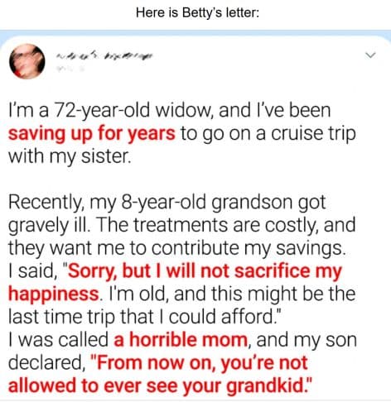Image resolution: width=391 pixels, height=402 pixels.
Task: Open the post author's profile avatar
Action: pos(27,61)
